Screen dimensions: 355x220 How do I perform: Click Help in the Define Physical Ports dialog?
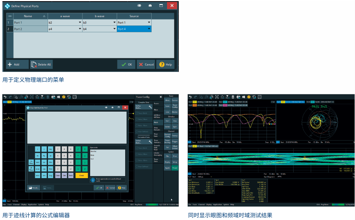pos(165,65)
